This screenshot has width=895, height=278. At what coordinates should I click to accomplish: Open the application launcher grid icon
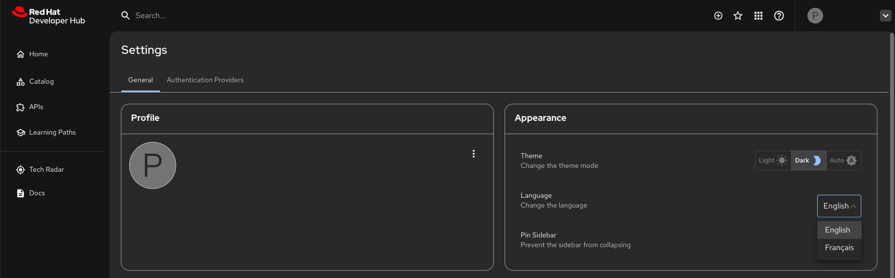pyautogui.click(x=758, y=16)
